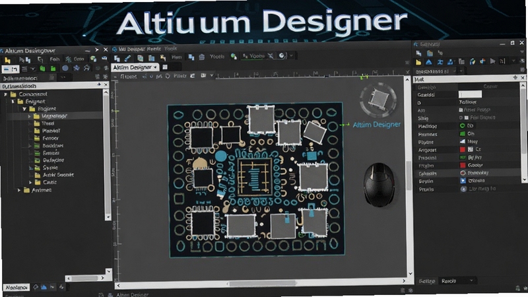528x297 pixels.
Task: Click the pin icon on right panel header
Action: click(x=515, y=78)
